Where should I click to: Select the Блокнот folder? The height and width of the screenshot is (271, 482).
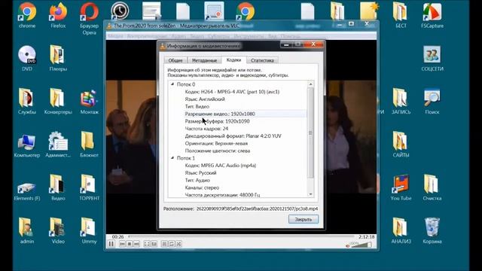(89, 145)
